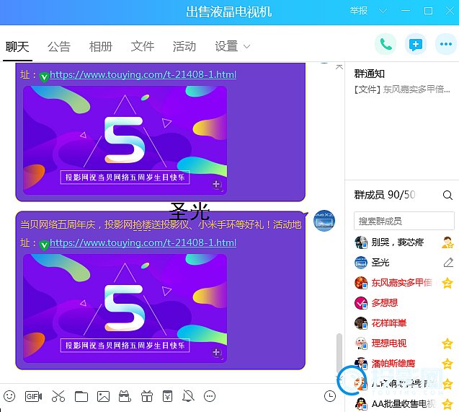459x412 pixels.
Task: Click the sunglasses character icon in toolbar
Action: 125,396
